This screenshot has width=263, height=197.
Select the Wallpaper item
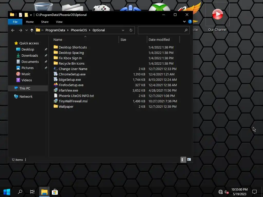(66, 106)
